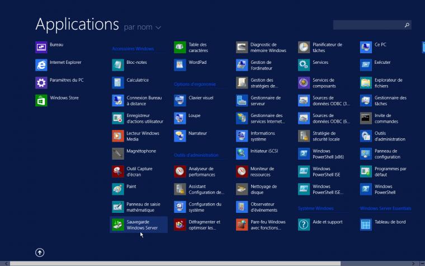This screenshot has width=425, height=266.
Task: Launch Nettoyage de disque
Action: (242, 189)
